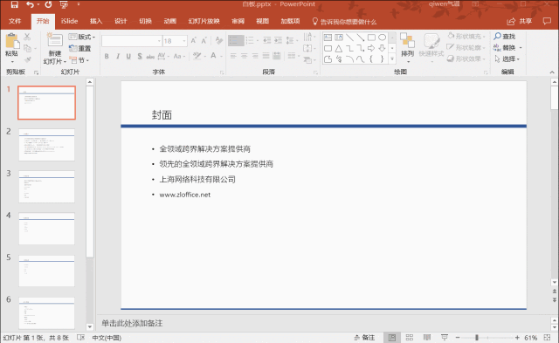Toggle Italic formatting
Screen dimensions: 559x343
(x=118, y=56)
